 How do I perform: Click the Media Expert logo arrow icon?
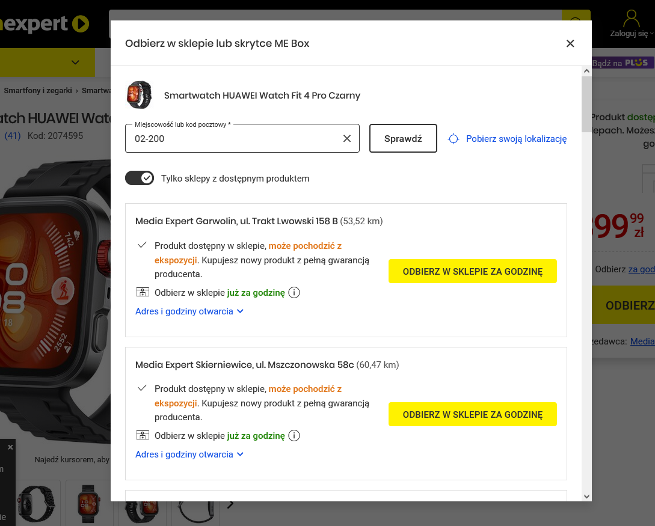click(81, 24)
